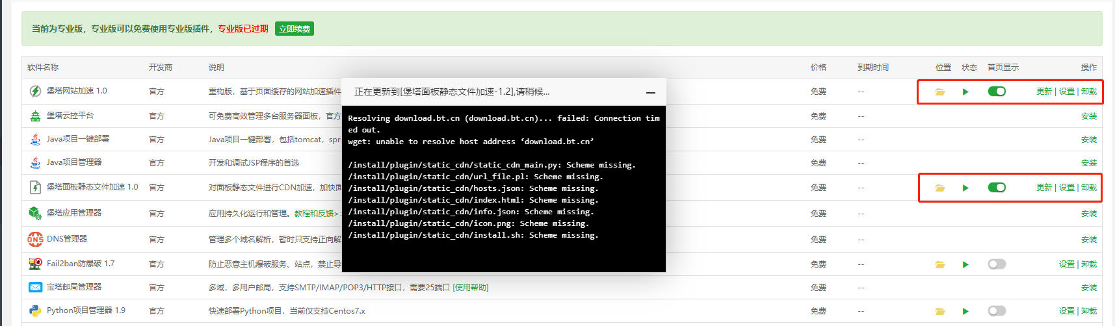Click the 堡塔面板静态文件加速 file icon
Image resolution: width=1115 pixels, height=326 pixels.
click(35, 187)
